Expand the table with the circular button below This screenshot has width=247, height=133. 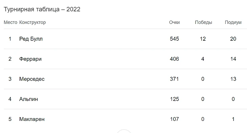pos(124,131)
